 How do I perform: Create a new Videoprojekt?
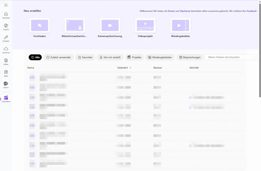click(x=145, y=26)
